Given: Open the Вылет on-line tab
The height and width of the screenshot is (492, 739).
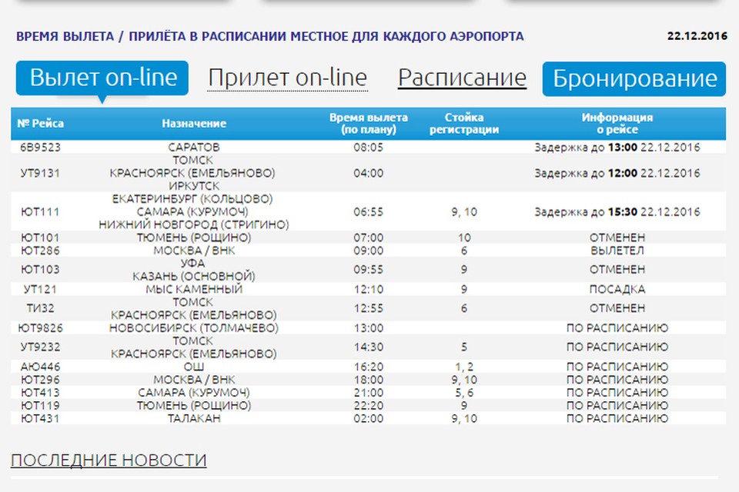Looking at the screenshot, I should coord(102,78).
